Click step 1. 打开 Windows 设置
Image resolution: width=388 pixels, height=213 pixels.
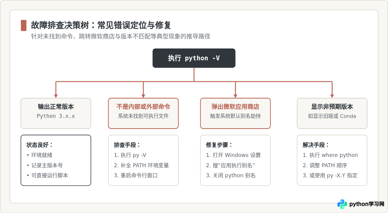point(233,155)
